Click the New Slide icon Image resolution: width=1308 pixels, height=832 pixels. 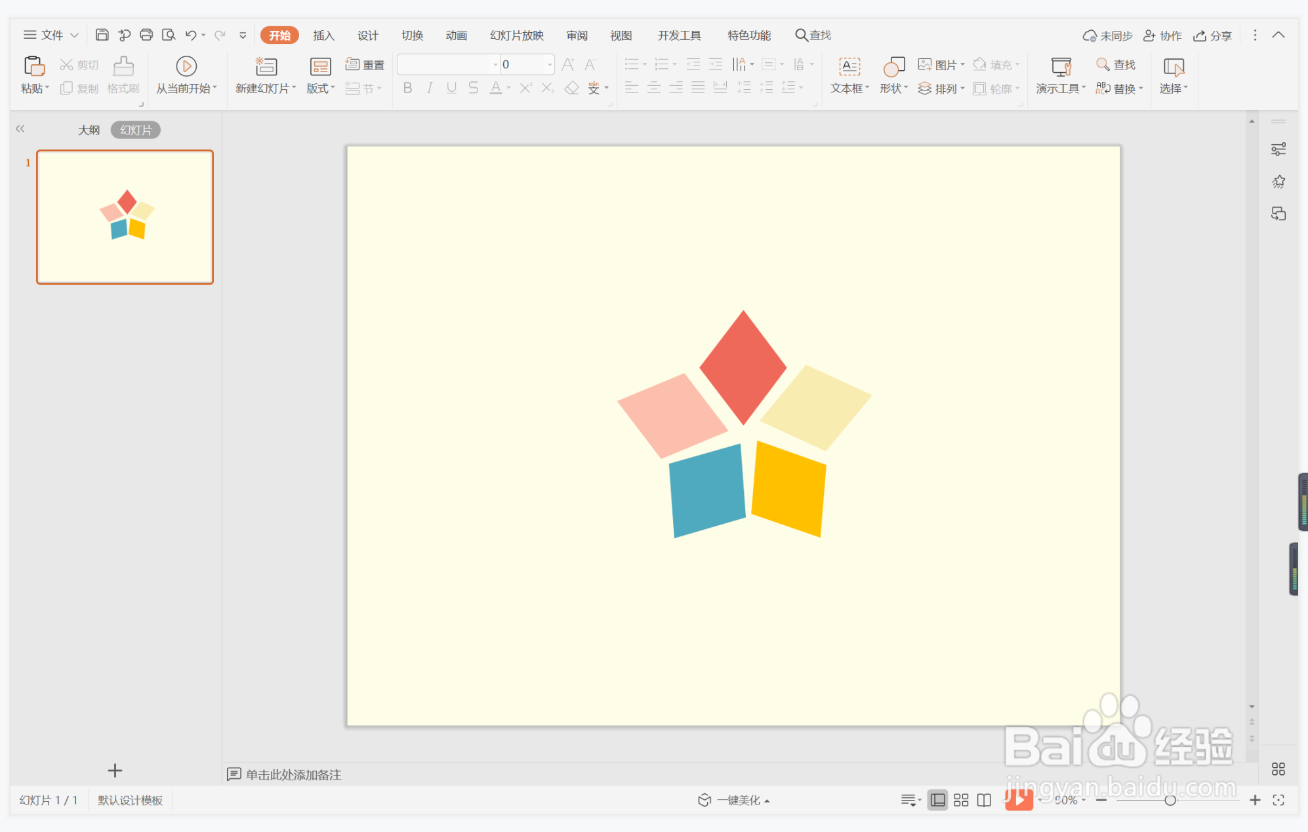266,66
